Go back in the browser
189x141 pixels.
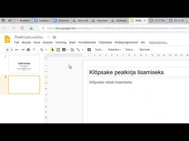(x=5, y=28)
